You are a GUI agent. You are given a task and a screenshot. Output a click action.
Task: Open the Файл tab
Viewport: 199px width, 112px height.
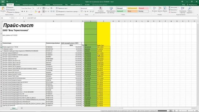coord(3,5)
